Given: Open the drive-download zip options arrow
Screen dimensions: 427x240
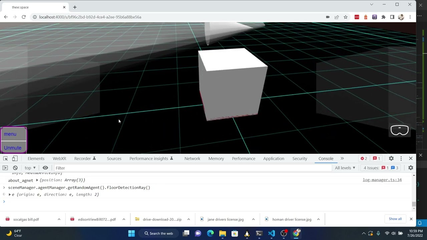Looking at the screenshot, I should point(188,219).
